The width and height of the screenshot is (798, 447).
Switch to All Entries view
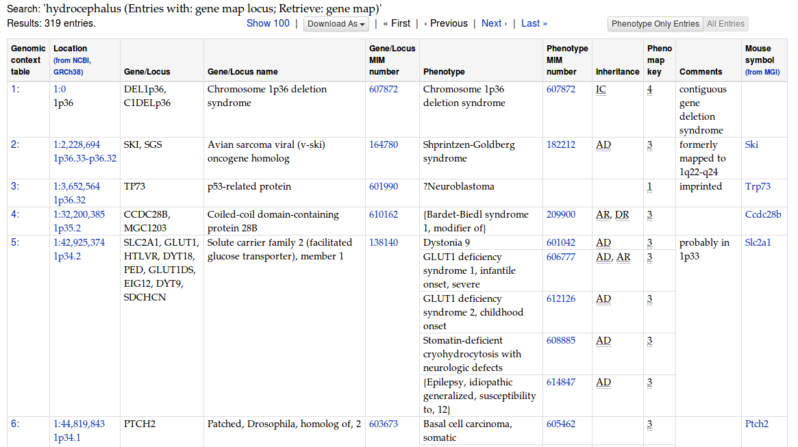[725, 24]
